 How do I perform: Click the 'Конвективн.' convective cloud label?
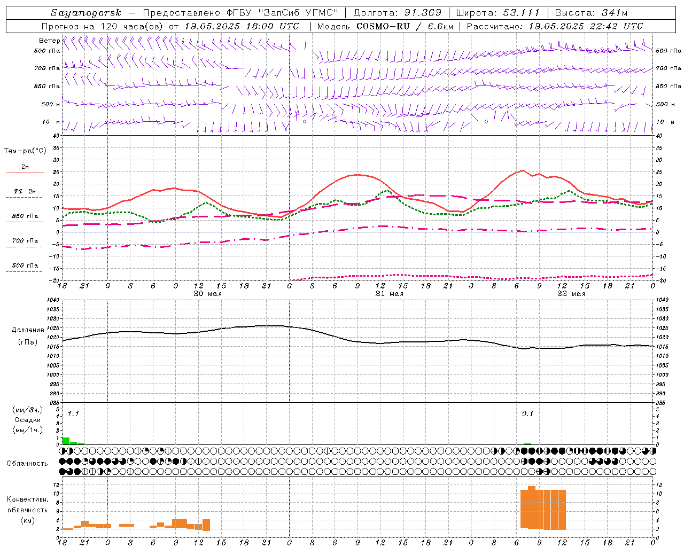coord(27,499)
